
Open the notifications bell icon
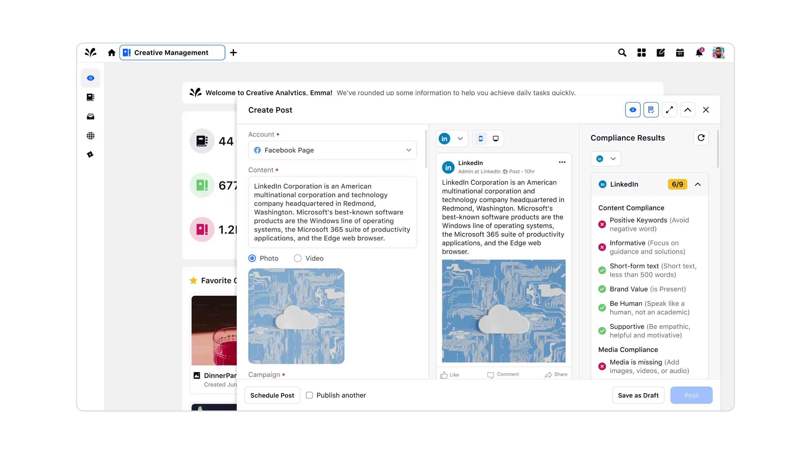click(x=699, y=52)
